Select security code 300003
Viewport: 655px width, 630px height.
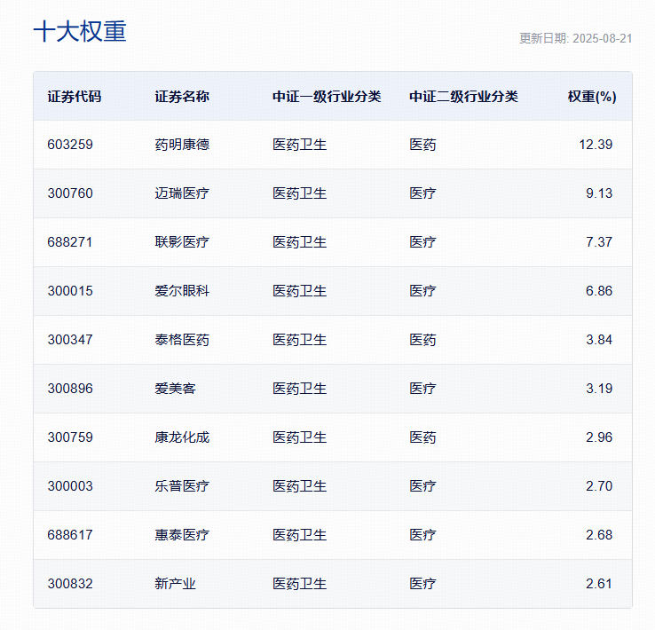click(x=70, y=486)
